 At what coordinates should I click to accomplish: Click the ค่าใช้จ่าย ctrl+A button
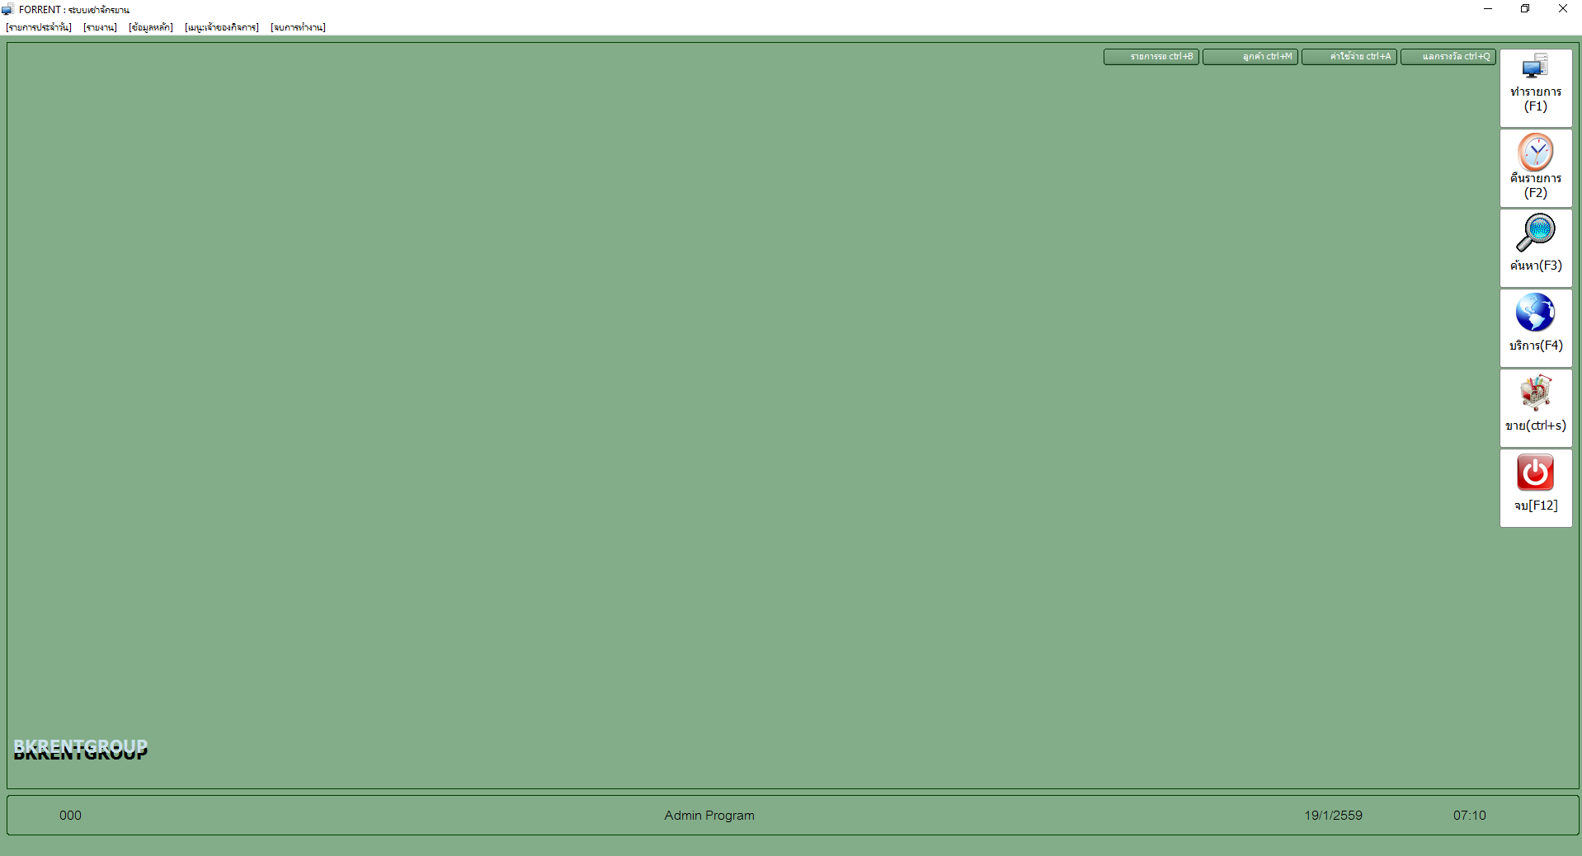1349,57
